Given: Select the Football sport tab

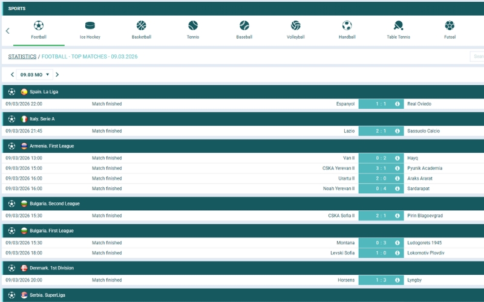Looking at the screenshot, I should pos(39,30).
